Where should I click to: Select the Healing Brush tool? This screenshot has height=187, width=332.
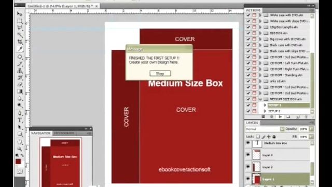click(x=20, y=57)
